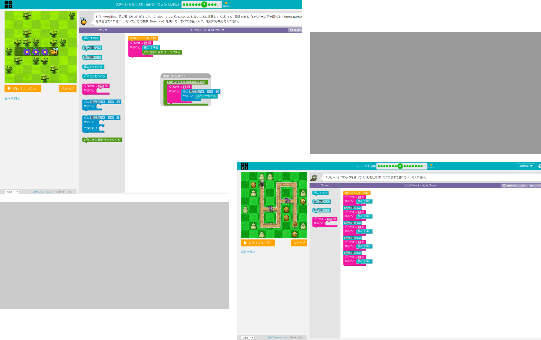Viewport: 541px width, 340px height.
Task: Select the 花のミツをとる block
Action: 93,66
